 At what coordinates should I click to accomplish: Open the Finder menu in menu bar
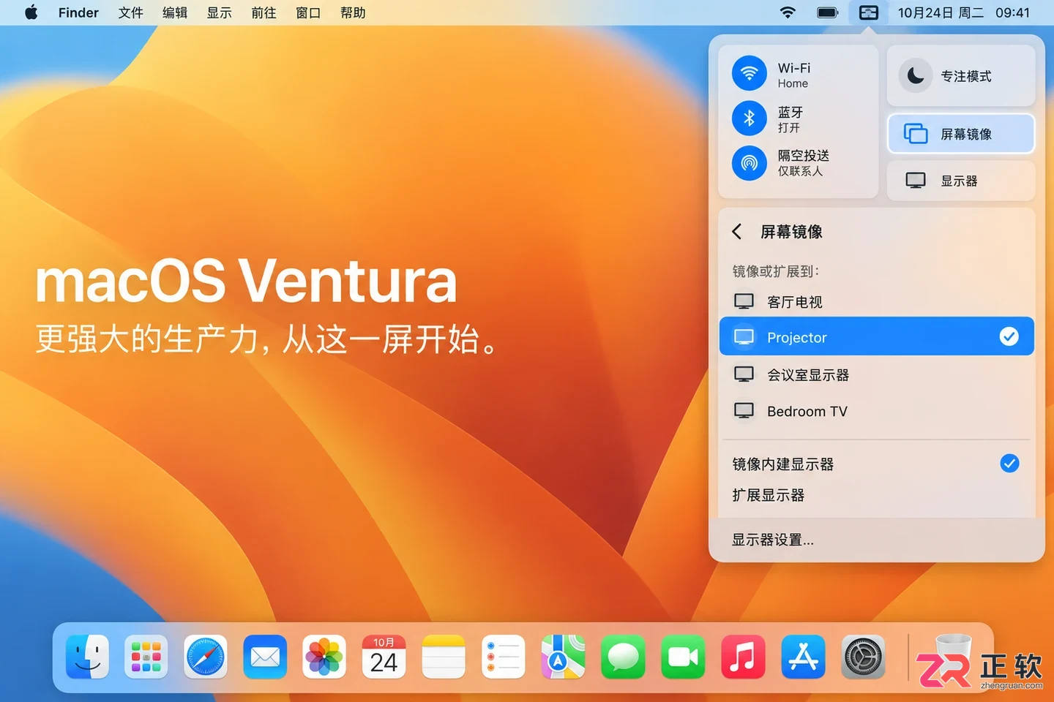78,12
